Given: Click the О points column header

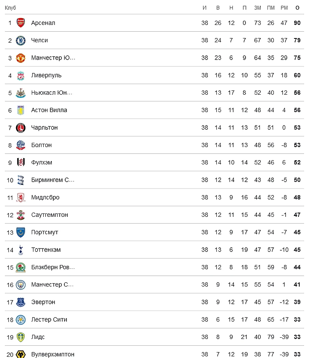Looking at the screenshot, I should point(297,8).
